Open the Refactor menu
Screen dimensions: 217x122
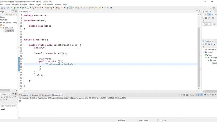[15, 5]
